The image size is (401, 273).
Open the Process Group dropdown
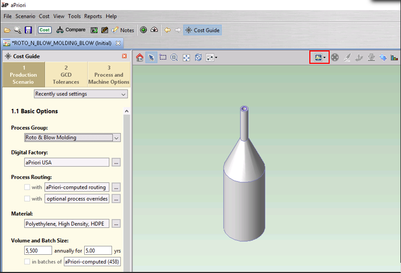tap(72, 138)
